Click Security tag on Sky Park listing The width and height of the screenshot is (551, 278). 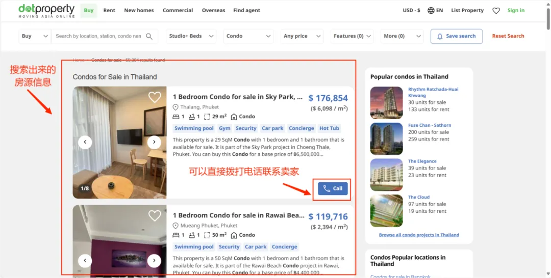tap(246, 128)
